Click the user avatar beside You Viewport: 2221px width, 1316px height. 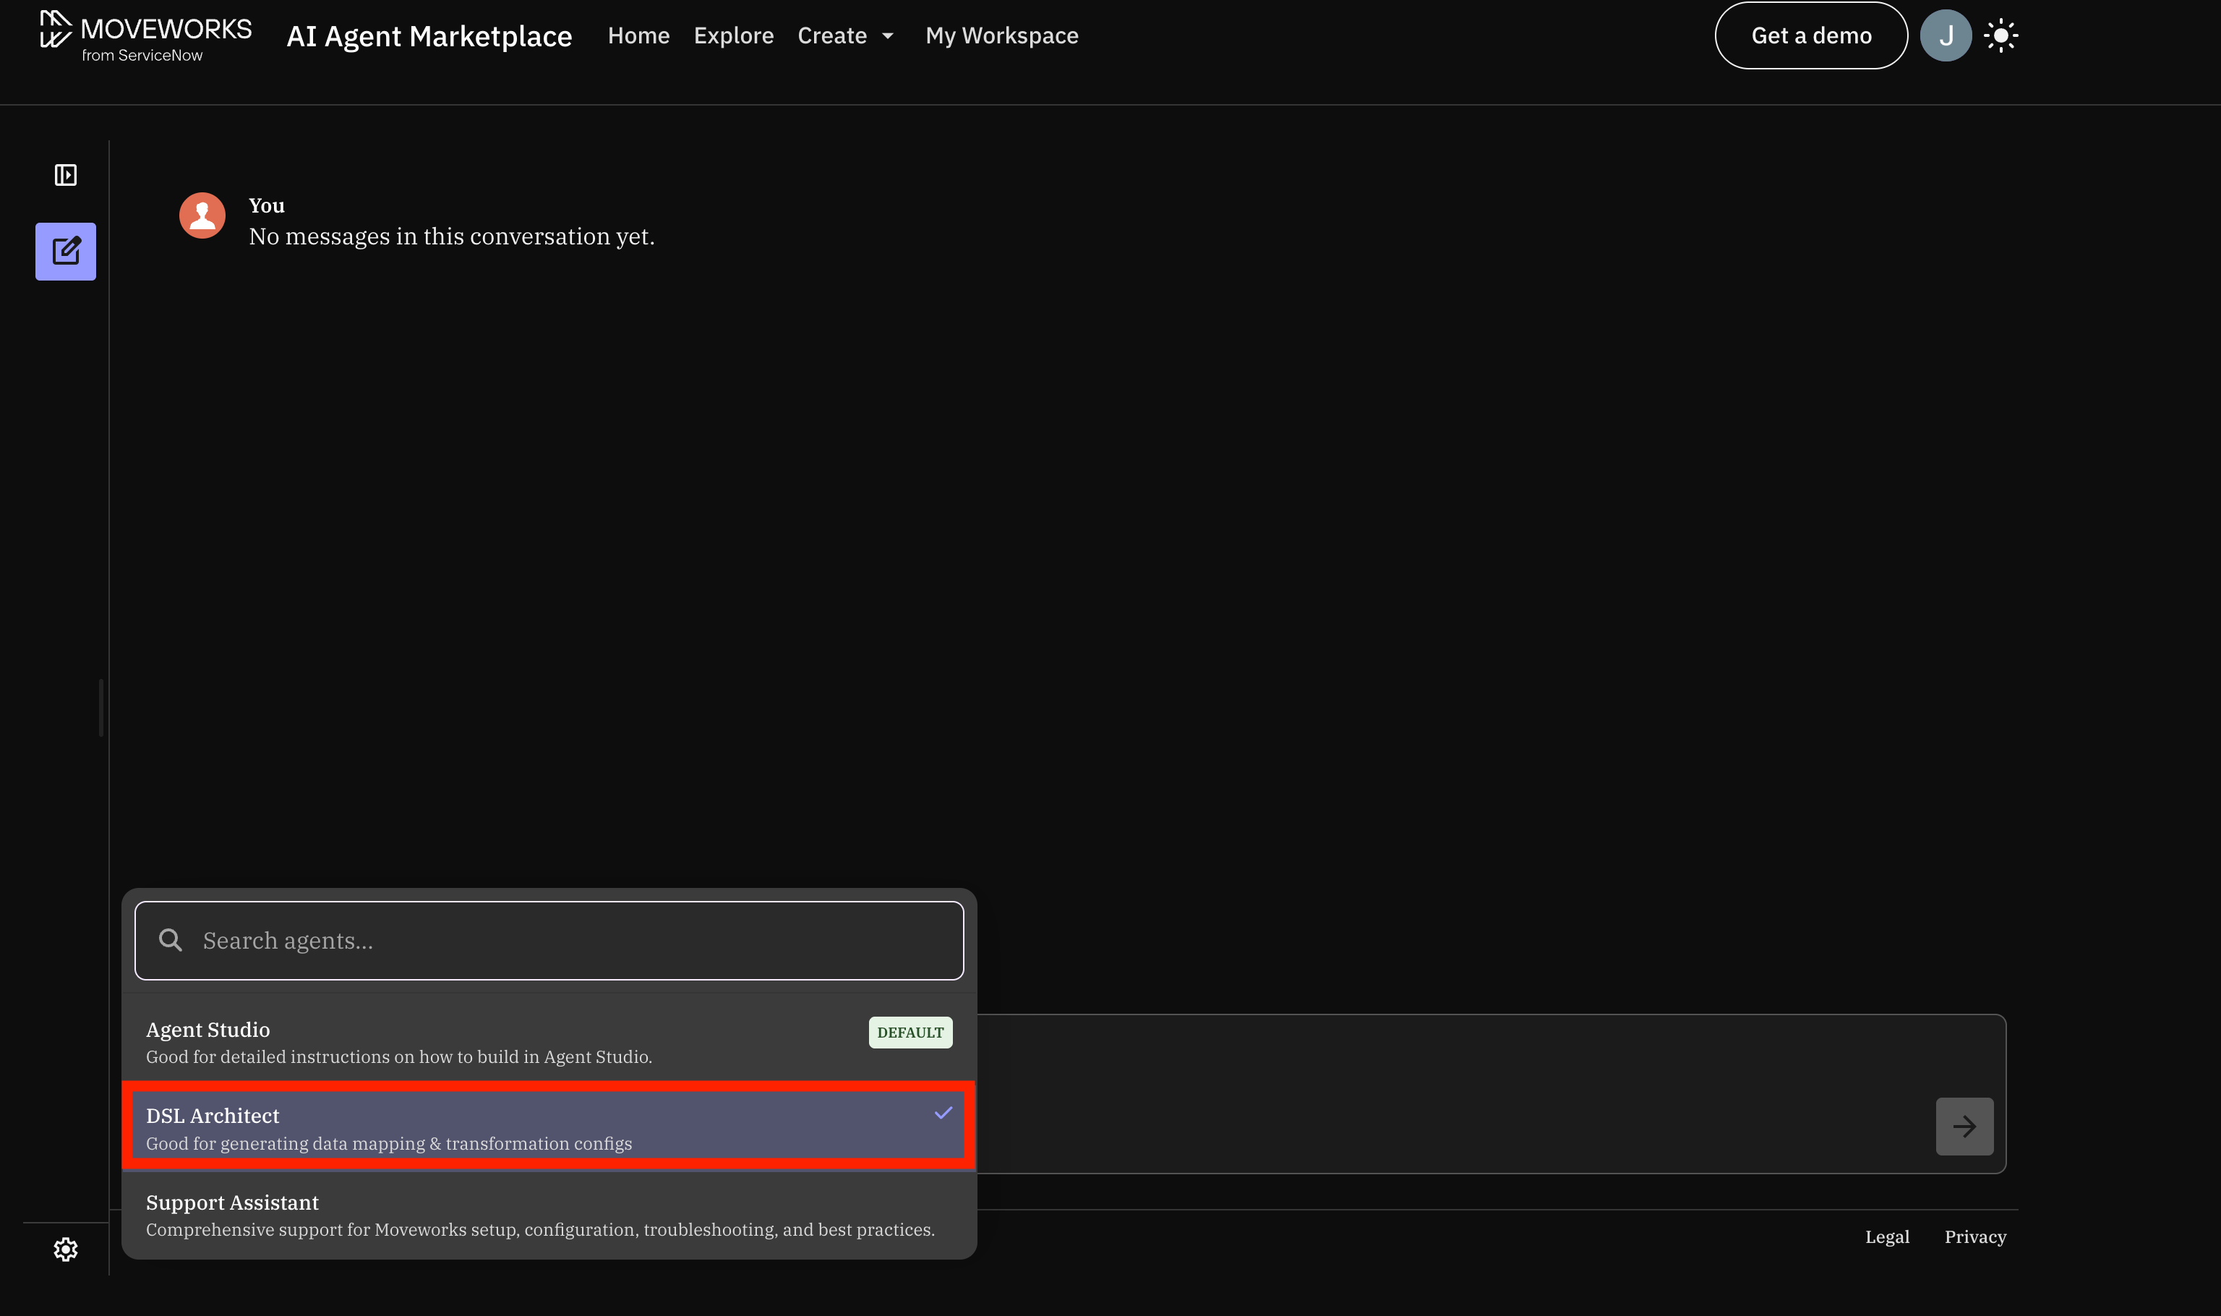coord(202,215)
